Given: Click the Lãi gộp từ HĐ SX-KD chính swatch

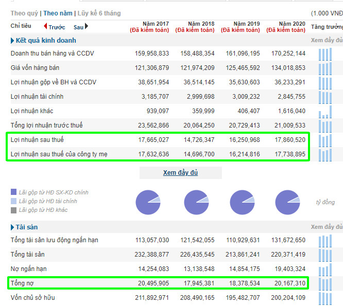Looking at the screenshot, I should 13,192.
